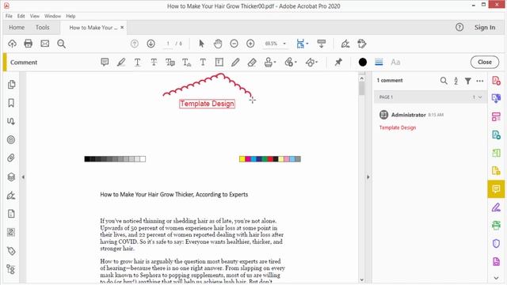Filter comments with funnel icon
The width and height of the screenshot is (507, 285).
click(468, 81)
